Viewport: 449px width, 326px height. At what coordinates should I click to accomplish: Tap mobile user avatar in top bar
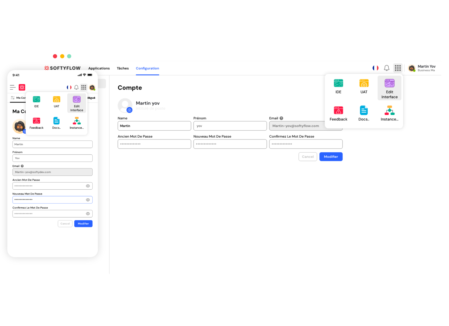click(x=92, y=87)
